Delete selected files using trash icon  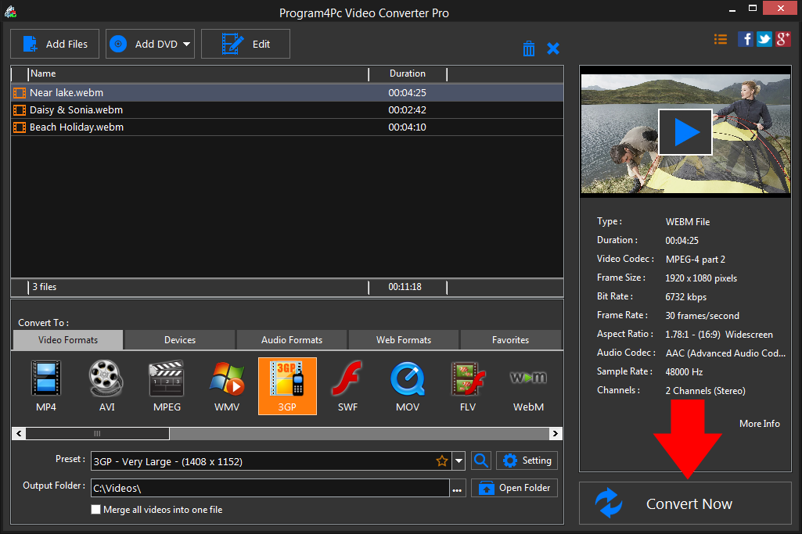click(x=528, y=48)
